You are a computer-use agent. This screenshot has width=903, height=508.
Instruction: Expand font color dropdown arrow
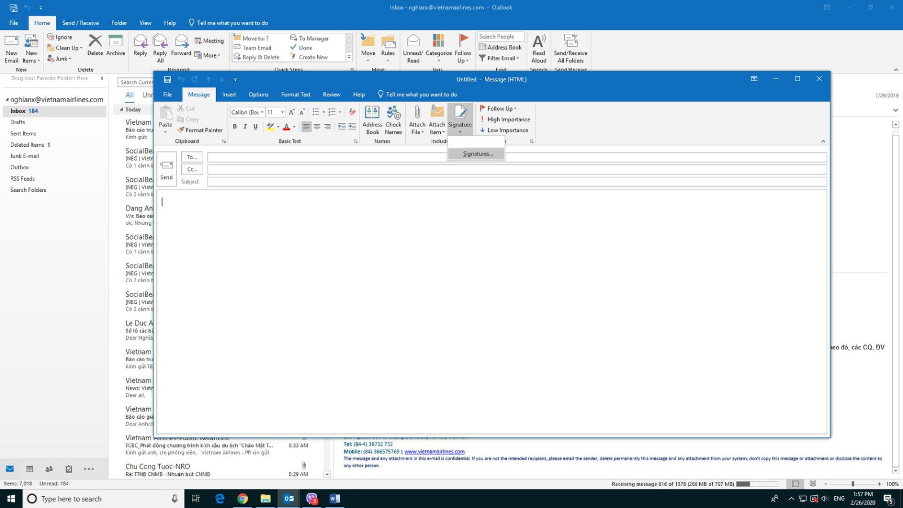click(294, 127)
